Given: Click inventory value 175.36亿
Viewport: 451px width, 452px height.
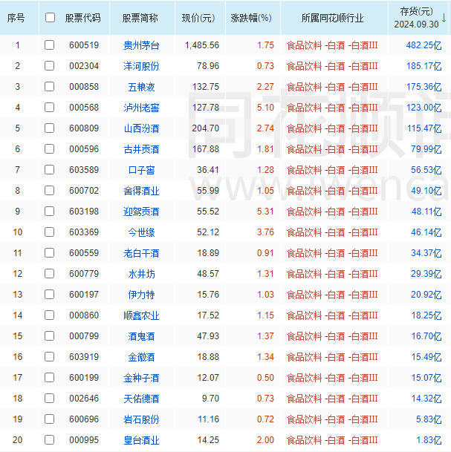Looking at the screenshot, I should click(x=424, y=87).
